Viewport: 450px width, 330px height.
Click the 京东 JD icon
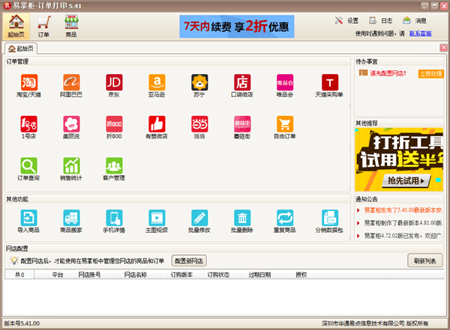click(x=114, y=82)
